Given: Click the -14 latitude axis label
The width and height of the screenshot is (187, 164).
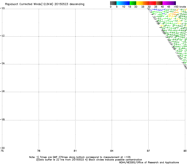Looking at the screenshot, I should [x=2, y=63].
